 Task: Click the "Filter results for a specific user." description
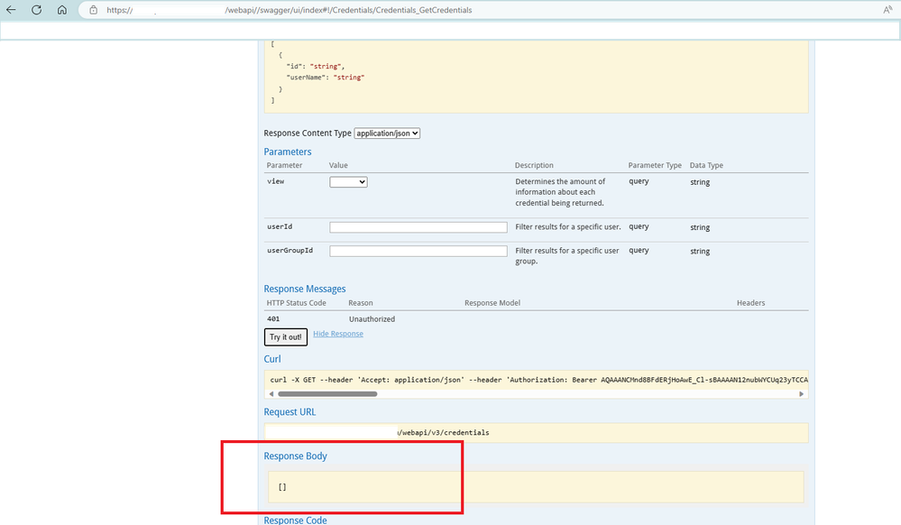pyautogui.click(x=567, y=227)
